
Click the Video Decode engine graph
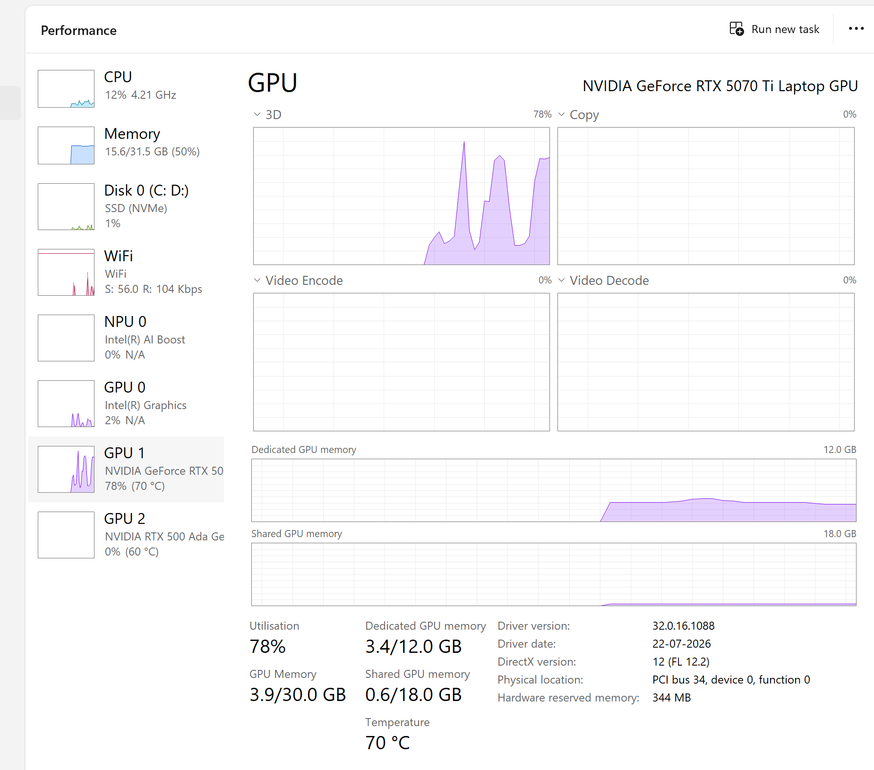pos(706,362)
